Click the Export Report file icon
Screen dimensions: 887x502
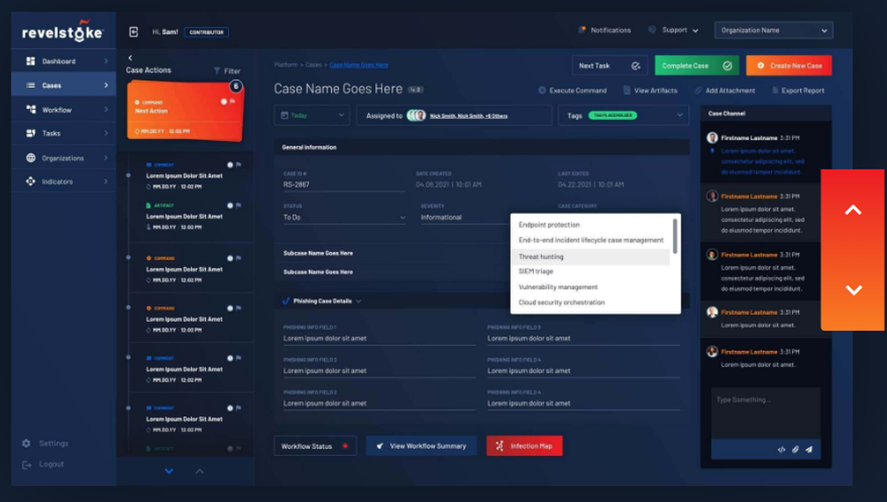pyautogui.click(x=775, y=90)
